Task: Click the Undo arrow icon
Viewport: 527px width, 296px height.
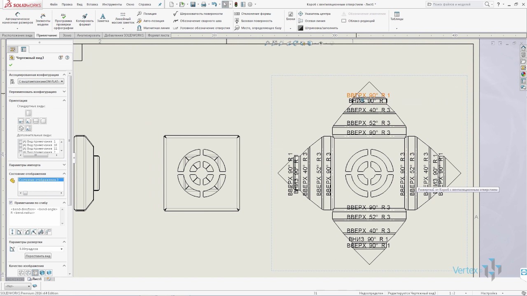Action: pos(214,4)
